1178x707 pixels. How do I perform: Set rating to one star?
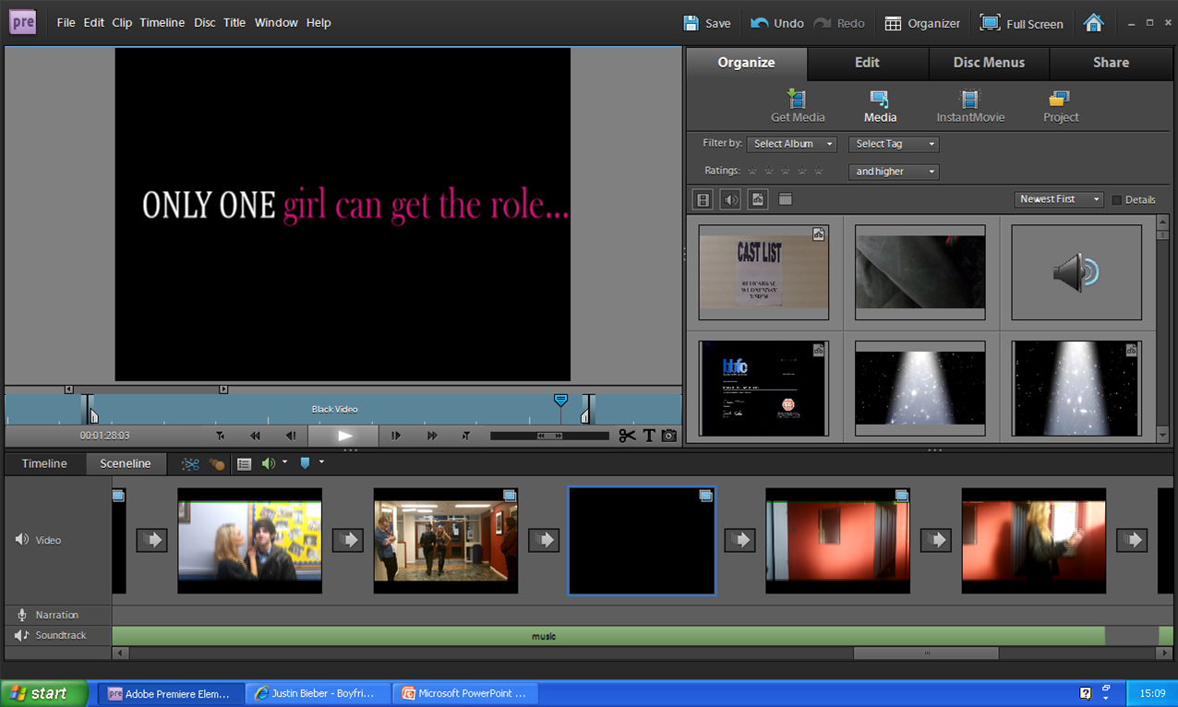751,171
